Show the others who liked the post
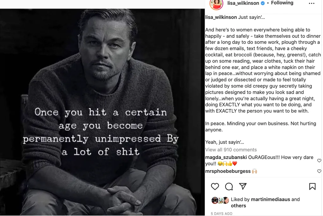 tap(238, 206)
